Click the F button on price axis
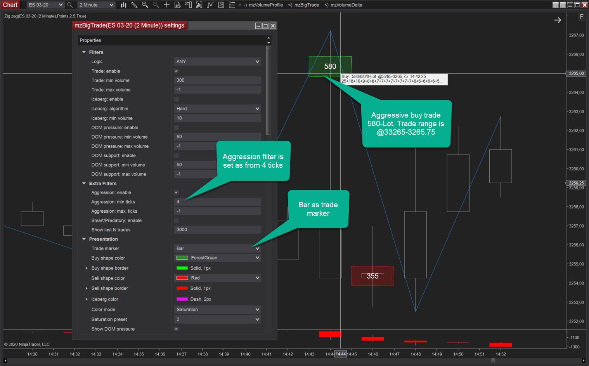This screenshot has height=366, width=589. pos(581,16)
